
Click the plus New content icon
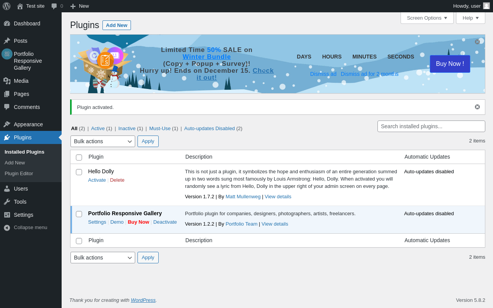click(73, 6)
